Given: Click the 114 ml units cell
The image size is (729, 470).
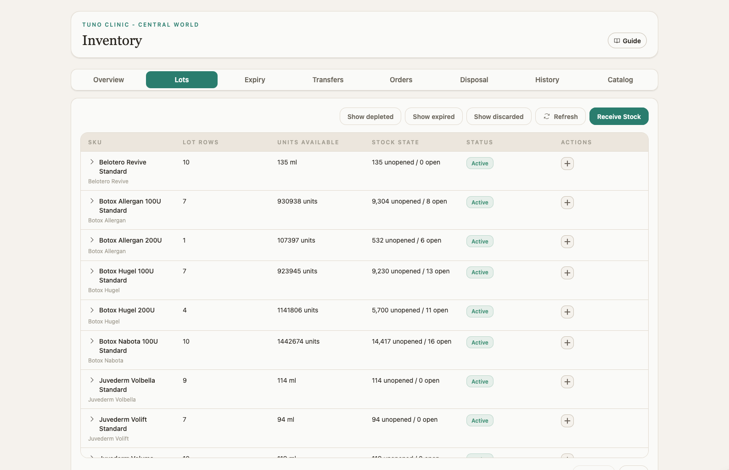Looking at the screenshot, I should [x=286, y=380].
